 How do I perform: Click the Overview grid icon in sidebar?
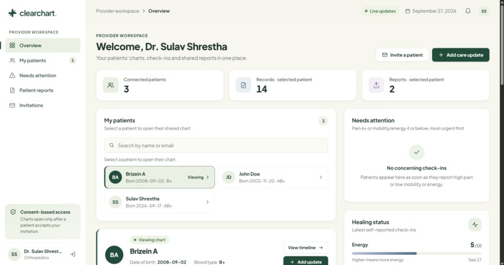[13, 45]
